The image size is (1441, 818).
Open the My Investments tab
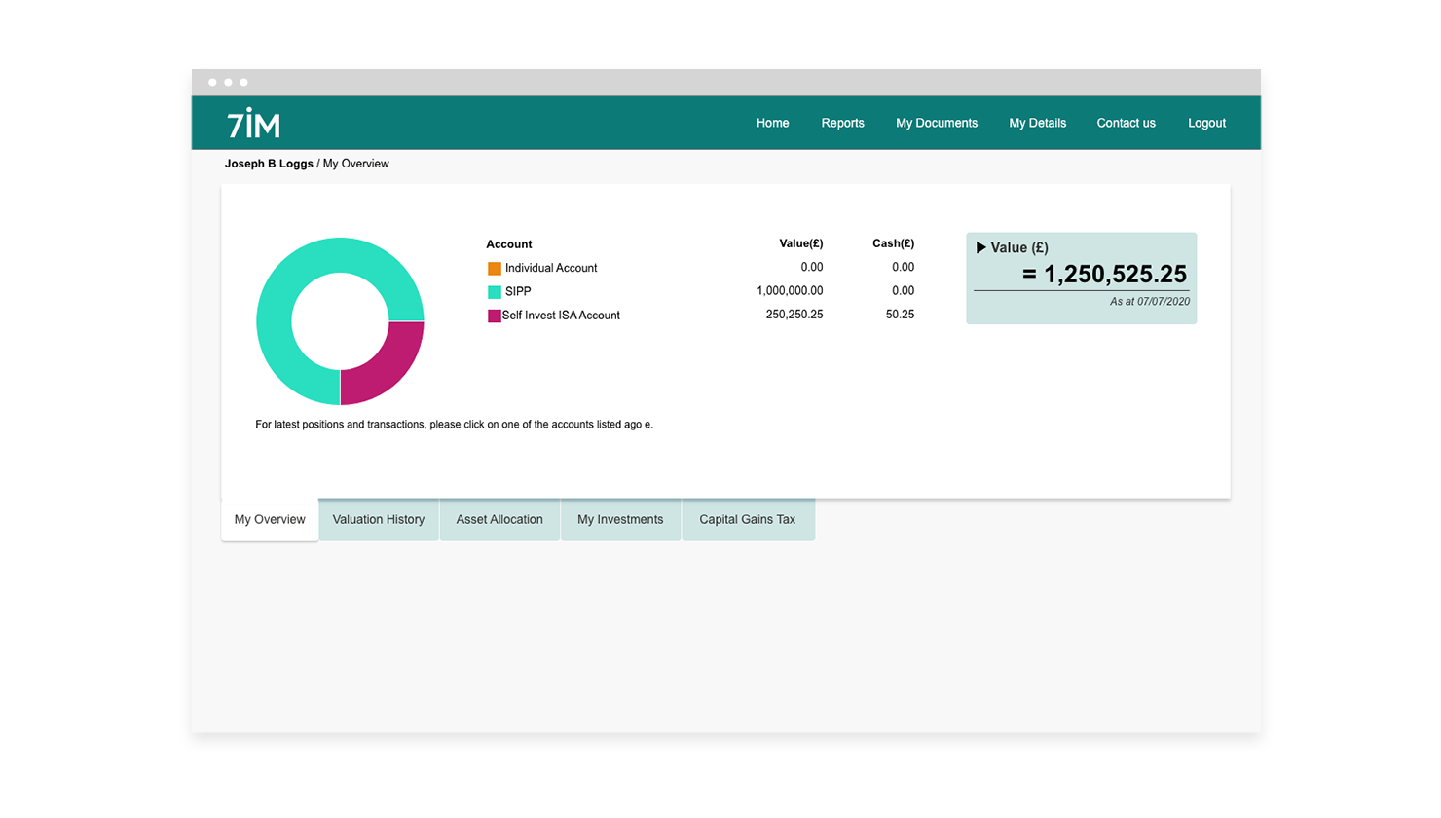(x=620, y=519)
